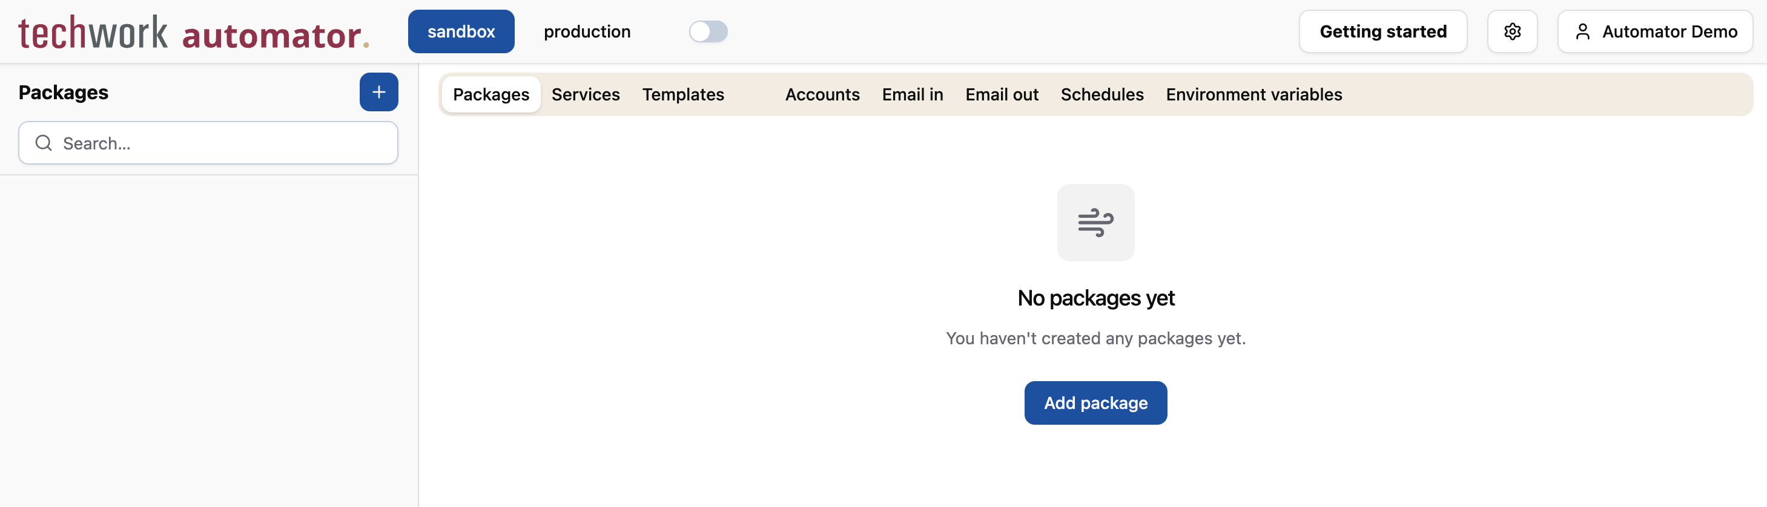Open settings via the gear icon
The image size is (1767, 507).
[1512, 31]
